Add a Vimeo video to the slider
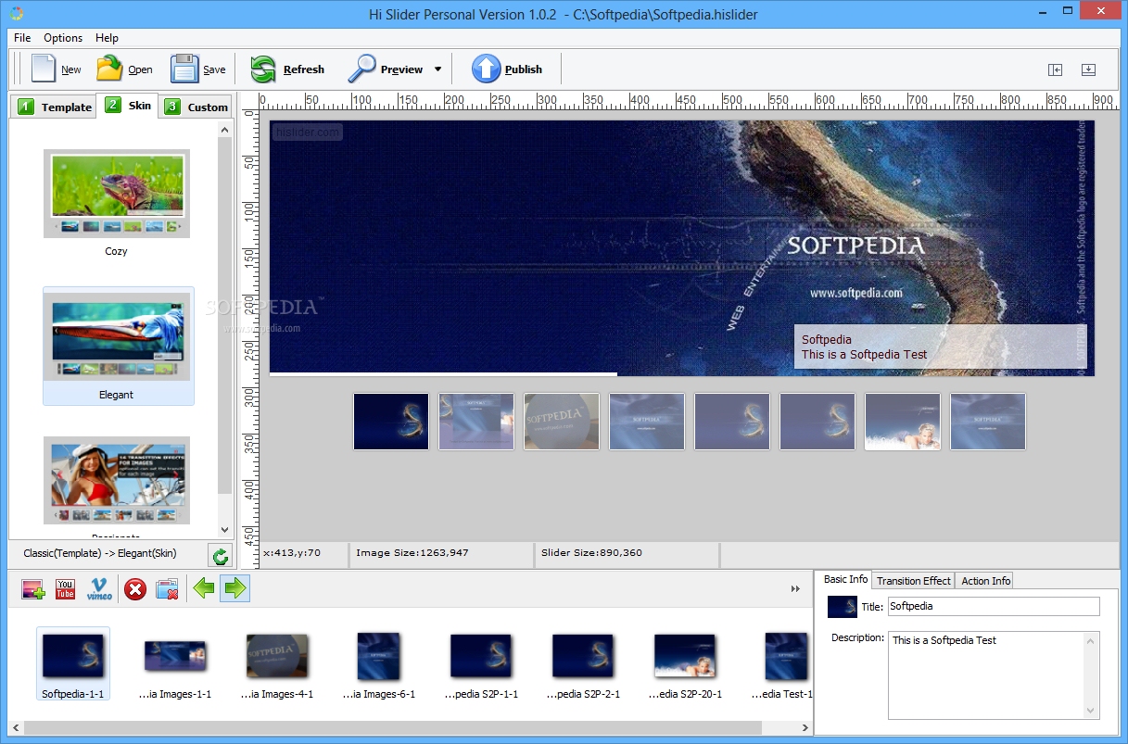Screen dimensions: 1128x744 (99, 588)
